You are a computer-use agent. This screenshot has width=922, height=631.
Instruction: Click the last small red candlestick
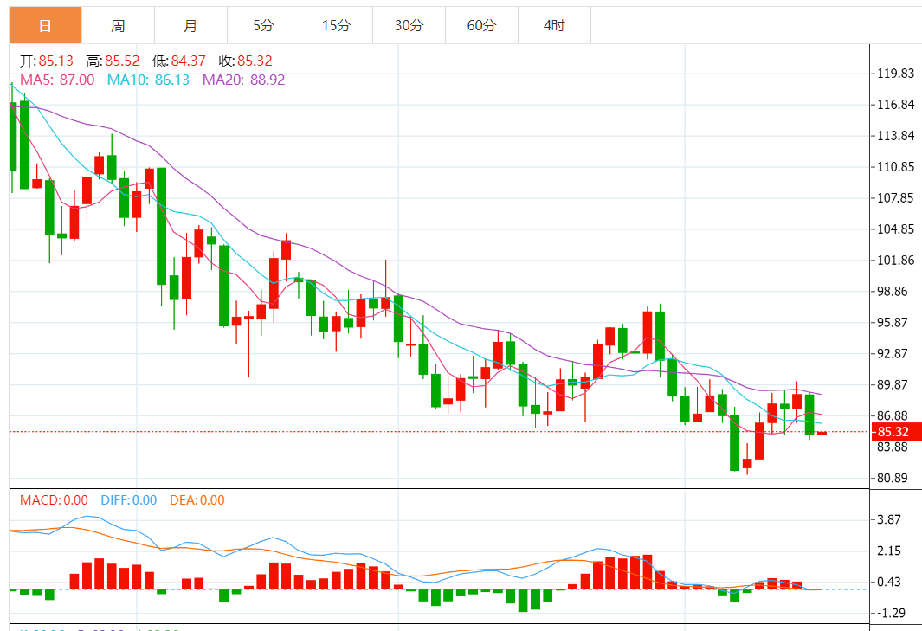point(822,434)
